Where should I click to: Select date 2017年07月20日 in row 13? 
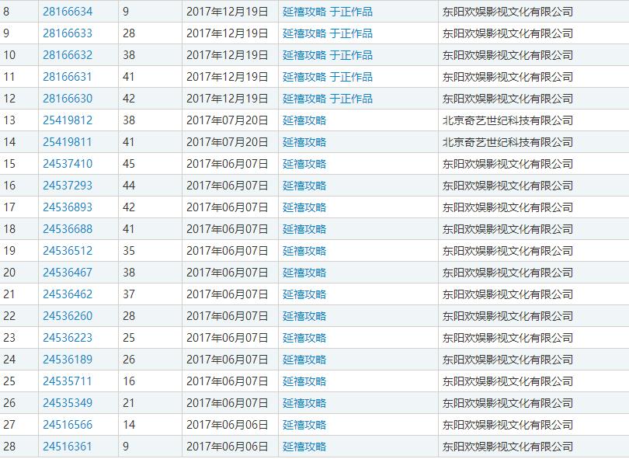(227, 120)
